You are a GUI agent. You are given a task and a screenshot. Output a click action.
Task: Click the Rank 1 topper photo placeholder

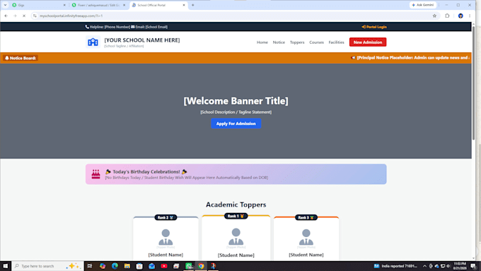[236, 236]
